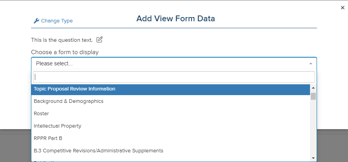Select B.3 Competitive Revisions/Administrative Supplements

point(171,151)
